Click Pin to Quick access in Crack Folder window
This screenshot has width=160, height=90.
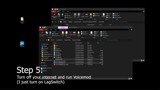tap(54, 16)
